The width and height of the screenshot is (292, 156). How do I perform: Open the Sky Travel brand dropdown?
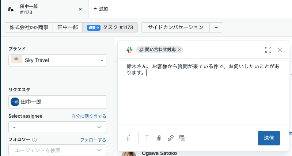tap(57, 60)
